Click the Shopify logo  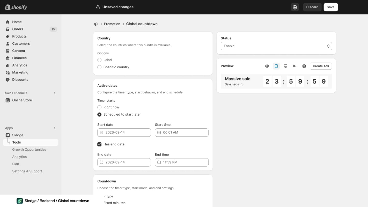pos(16,7)
